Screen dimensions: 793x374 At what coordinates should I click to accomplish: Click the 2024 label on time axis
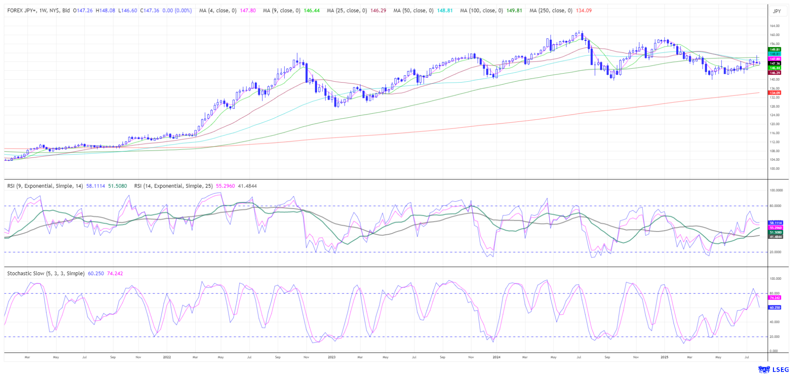[497, 357]
